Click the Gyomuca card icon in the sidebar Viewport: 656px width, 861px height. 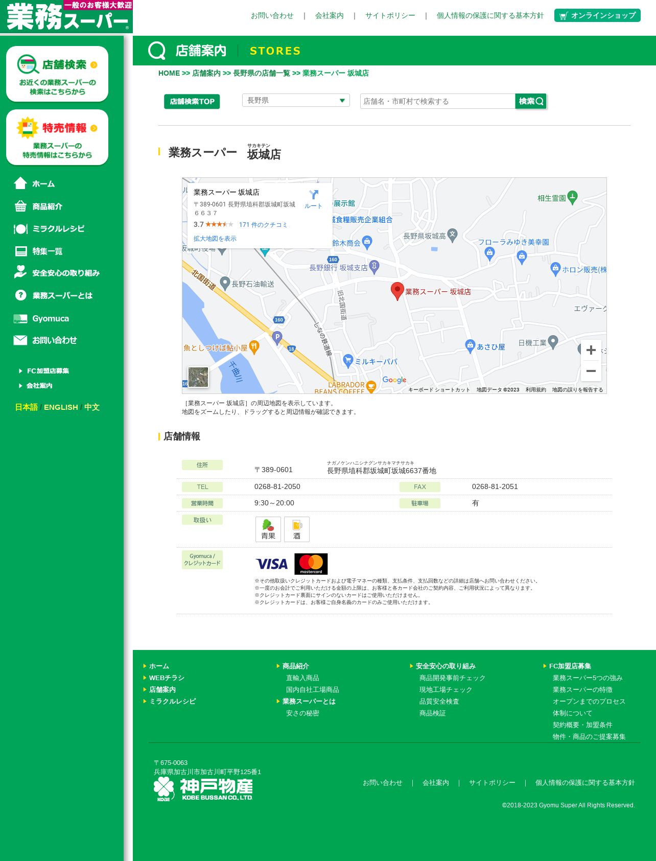click(20, 319)
